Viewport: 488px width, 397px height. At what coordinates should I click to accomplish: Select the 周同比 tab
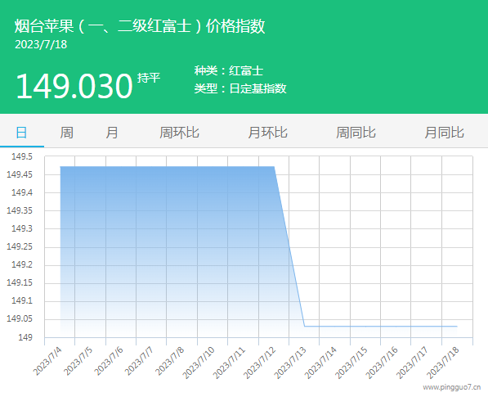[356, 133]
